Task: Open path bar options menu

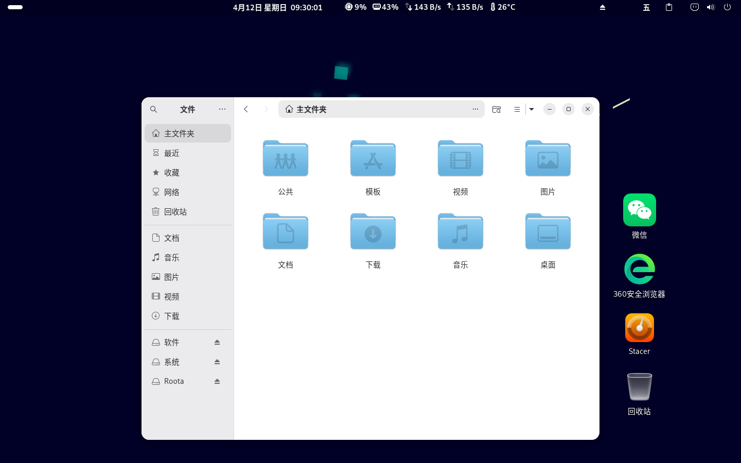Action: point(475,109)
